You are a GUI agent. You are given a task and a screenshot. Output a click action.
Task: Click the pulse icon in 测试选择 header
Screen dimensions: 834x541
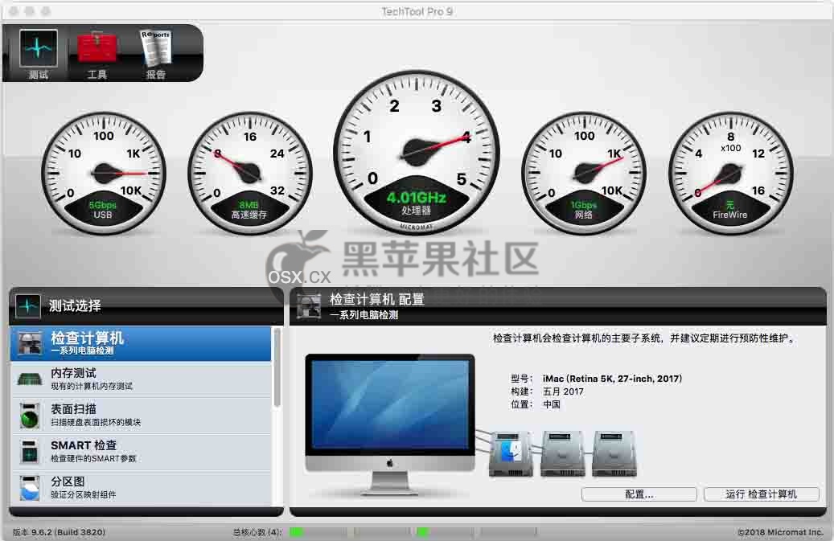[x=27, y=306]
